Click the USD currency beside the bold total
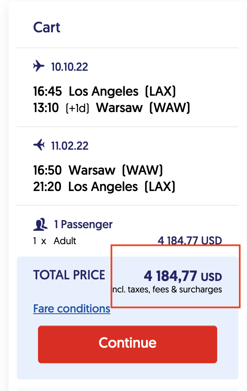Screen dimensions: 247x391 tap(211, 277)
